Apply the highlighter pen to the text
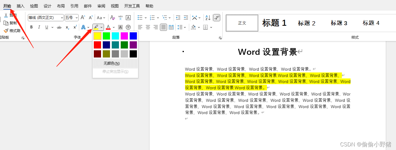This screenshot has width=396, height=150. [96, 27]
